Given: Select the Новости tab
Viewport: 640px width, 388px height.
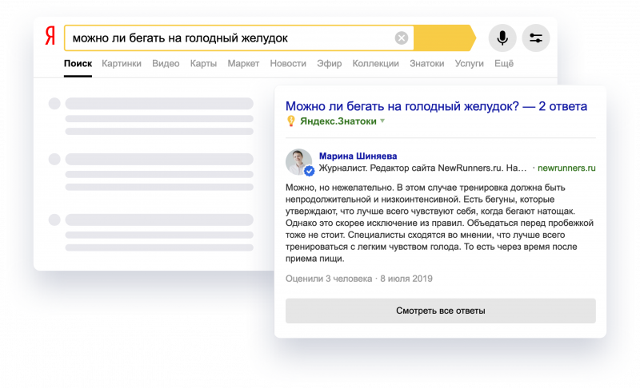Looking at the screenshot, I should point(288,64).
